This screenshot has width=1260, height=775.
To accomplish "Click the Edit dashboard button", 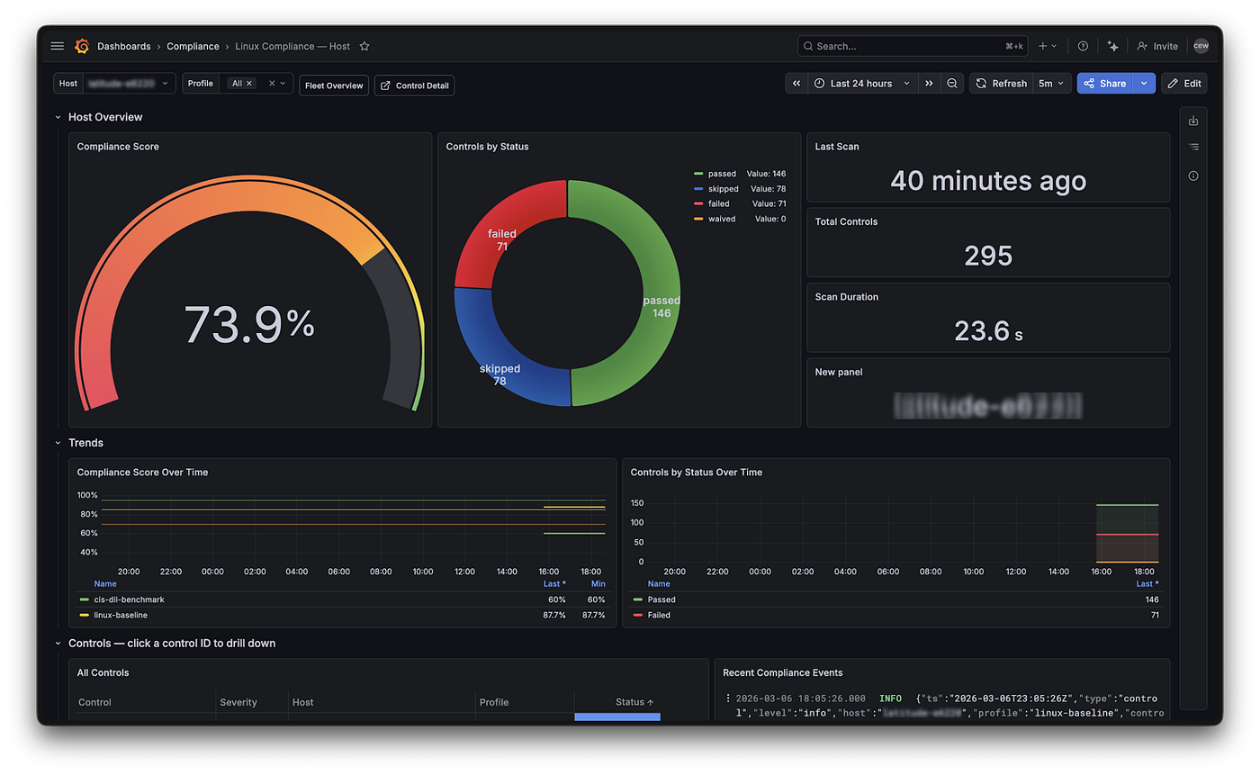I will click(x=1183, y=84).
